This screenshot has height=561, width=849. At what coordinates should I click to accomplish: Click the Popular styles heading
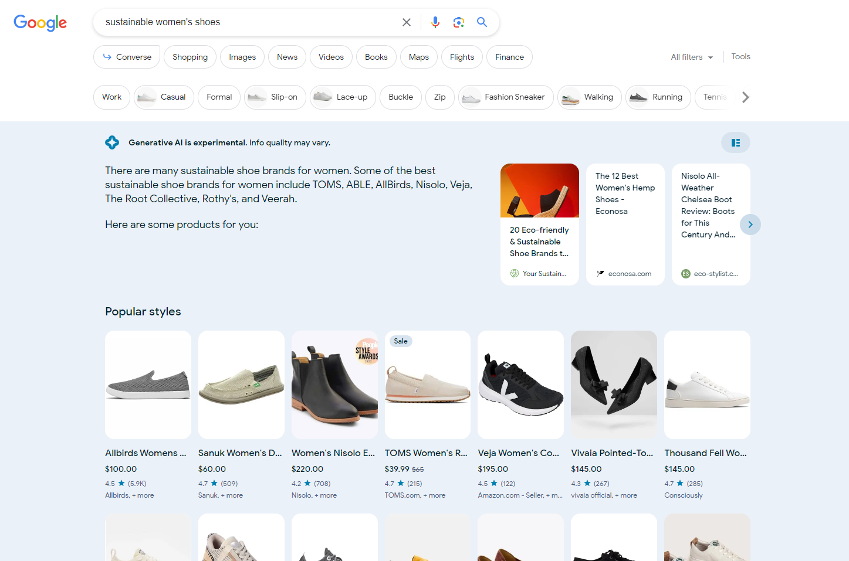tap(143, 311)
